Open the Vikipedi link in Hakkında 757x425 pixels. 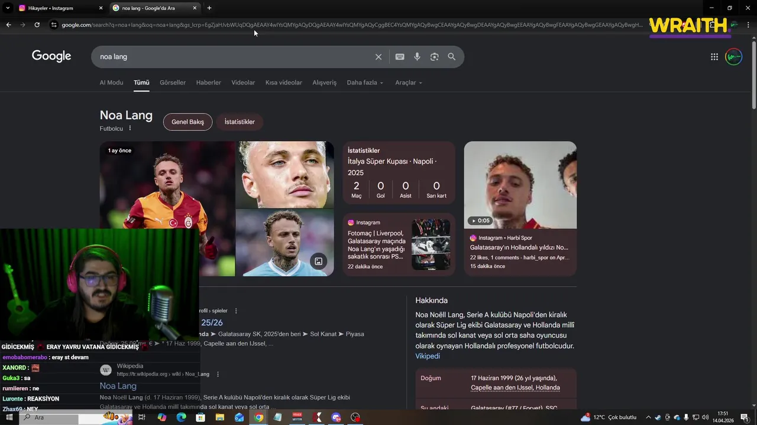click(428, 356)
